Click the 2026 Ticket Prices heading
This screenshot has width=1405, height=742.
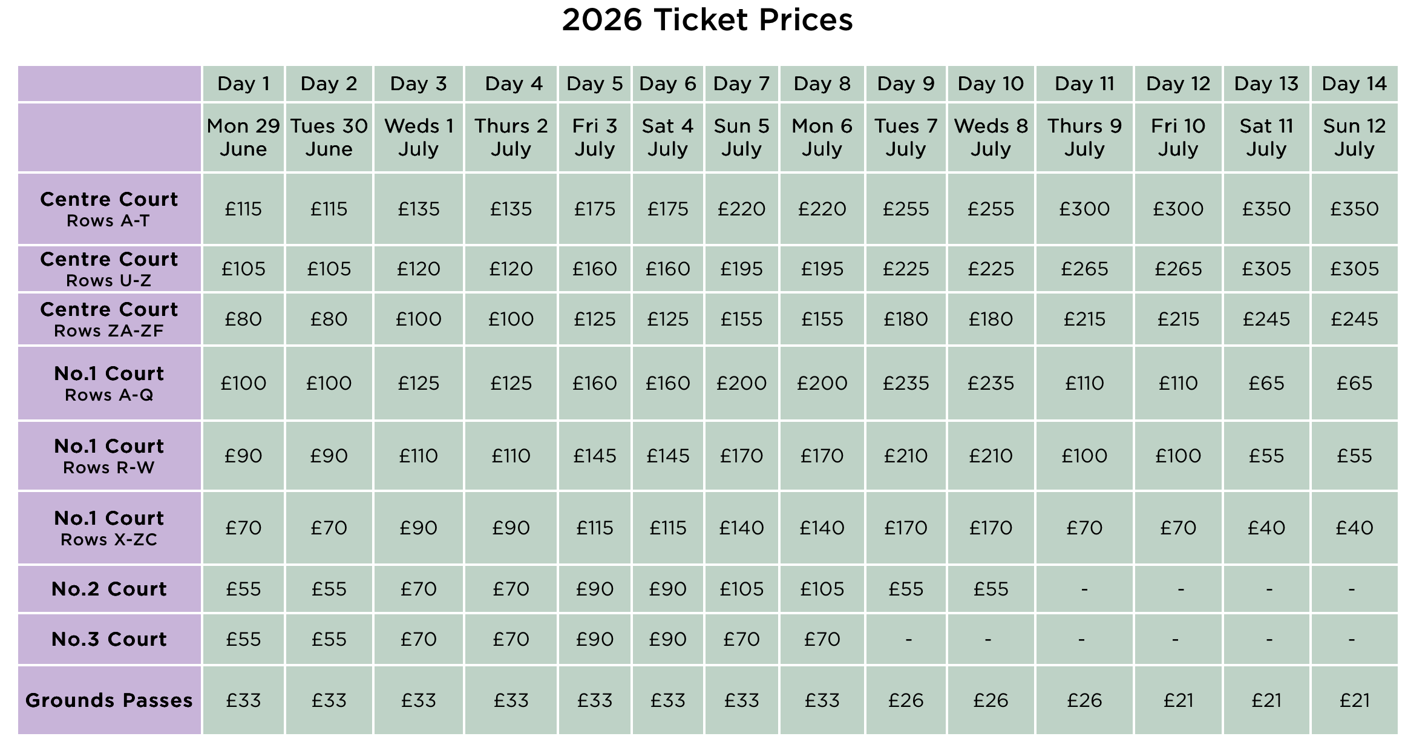pos(707,20)
